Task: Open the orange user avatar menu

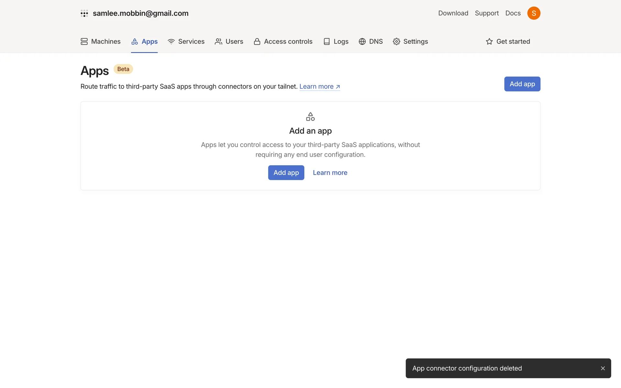Action: tap(534, 13)
